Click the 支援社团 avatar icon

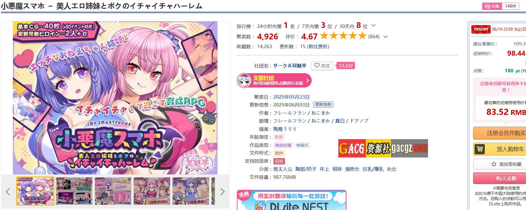(x=244, y=80)
